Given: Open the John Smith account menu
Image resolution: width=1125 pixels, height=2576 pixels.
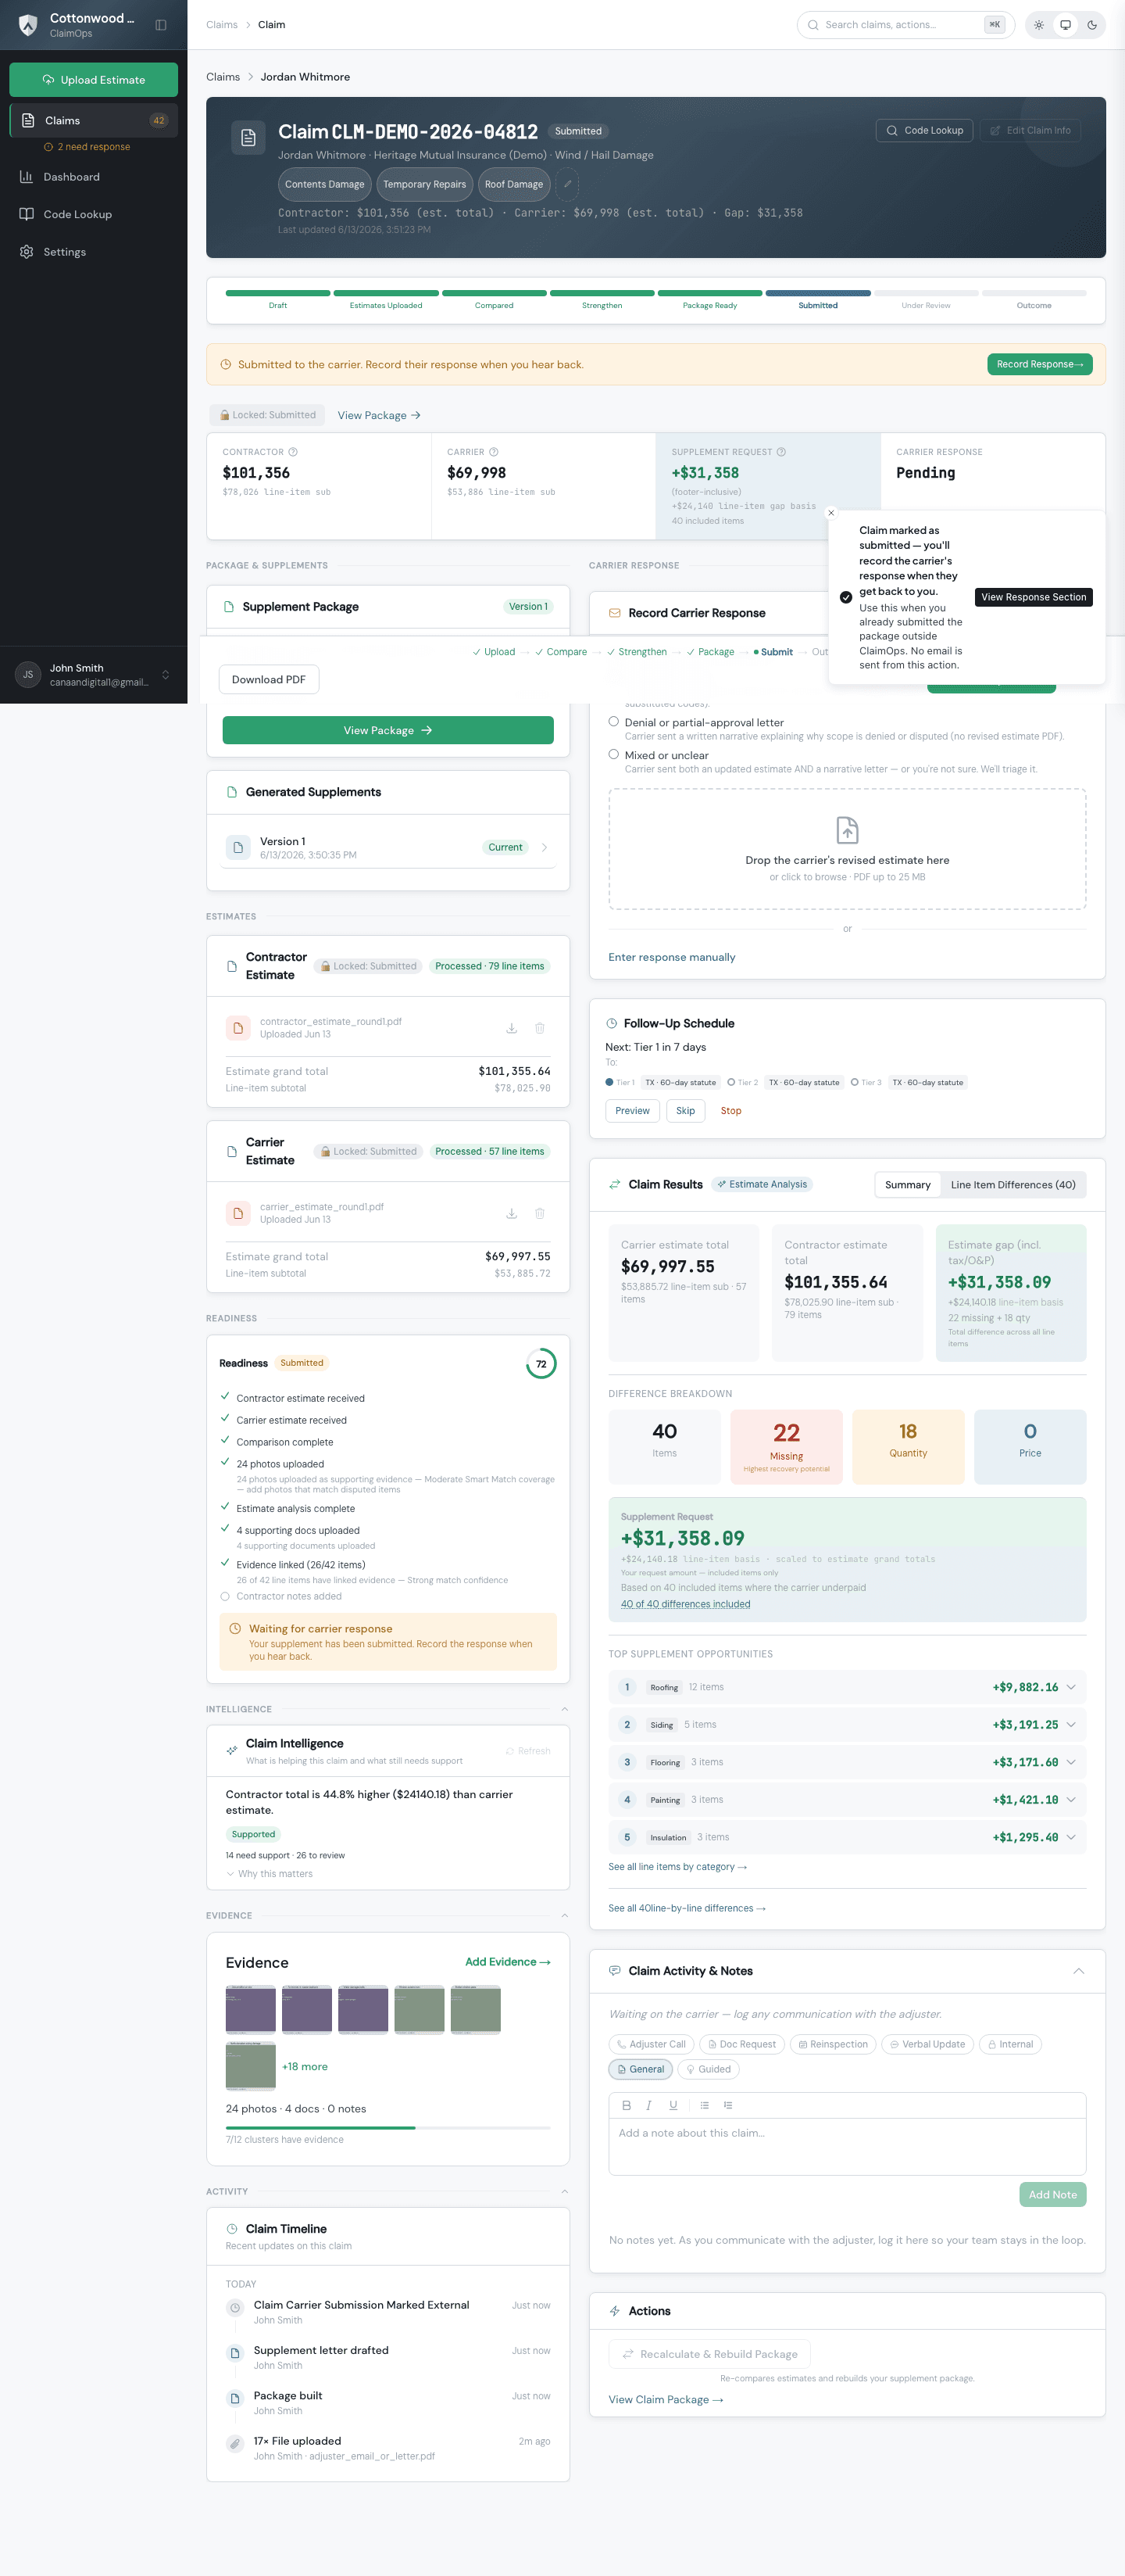Looking at the screenshot, I should 94,674.
